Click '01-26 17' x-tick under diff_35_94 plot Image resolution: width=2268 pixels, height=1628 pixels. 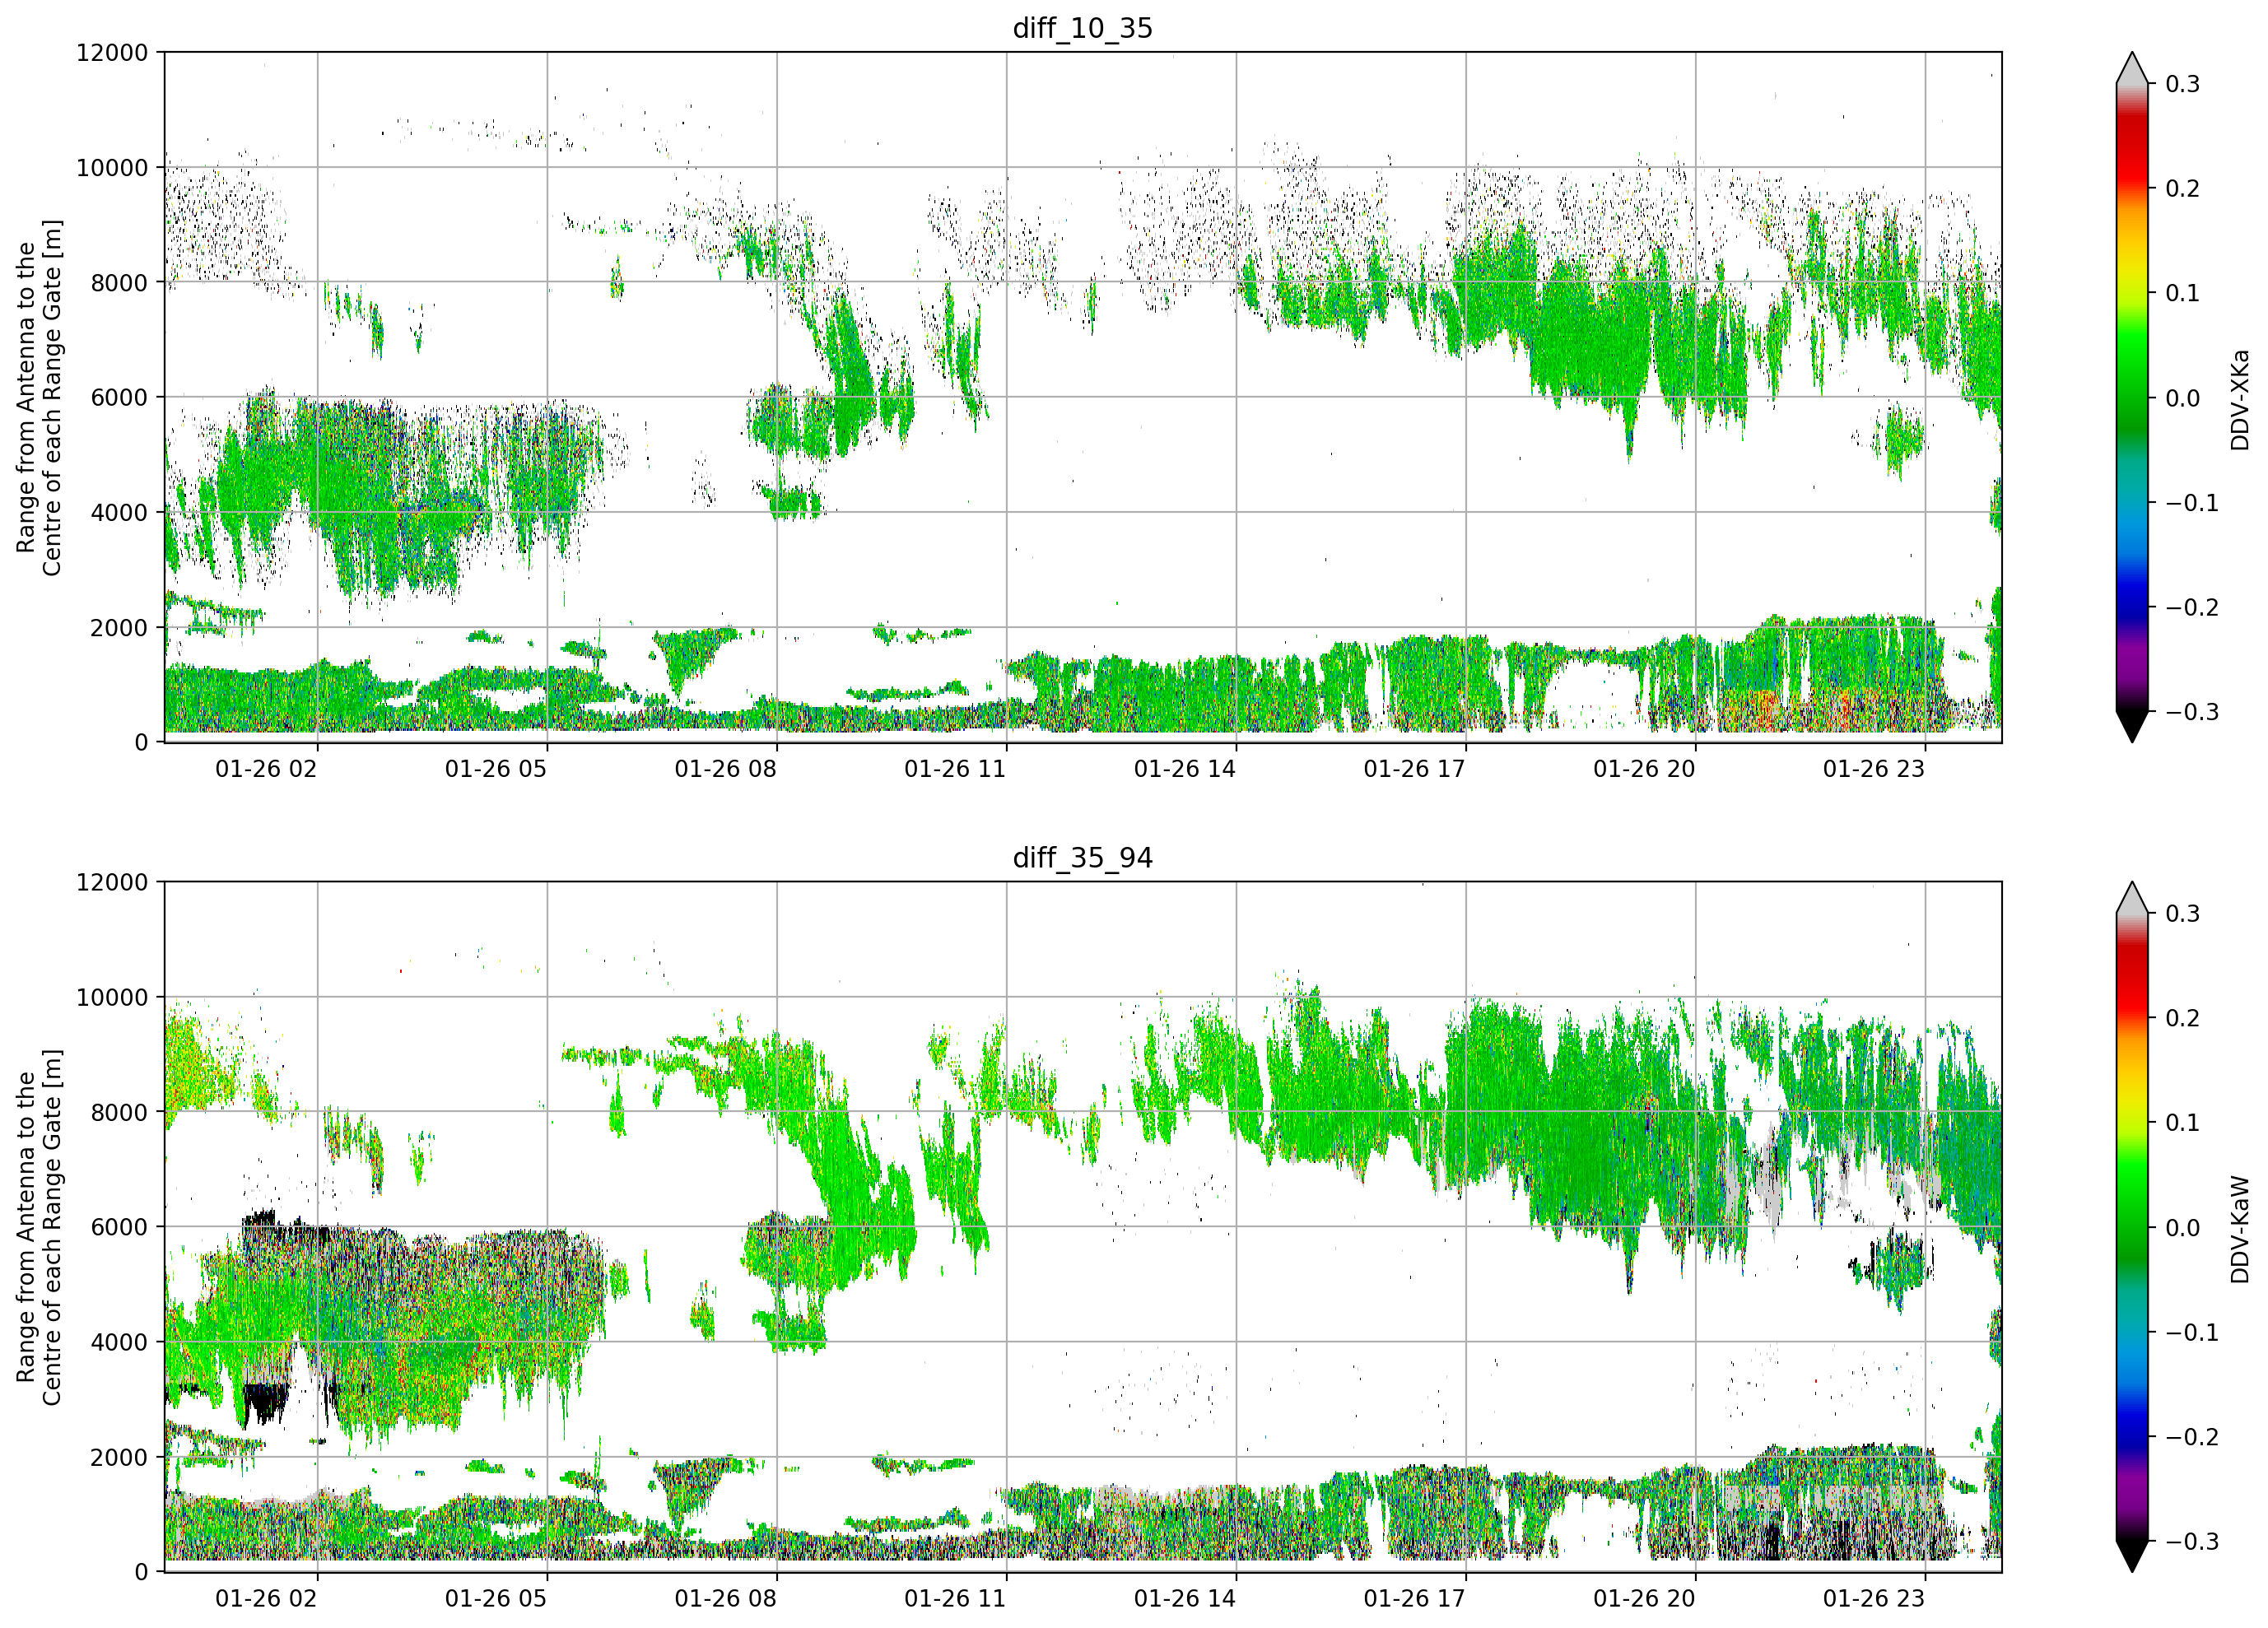(1414, 1599)
